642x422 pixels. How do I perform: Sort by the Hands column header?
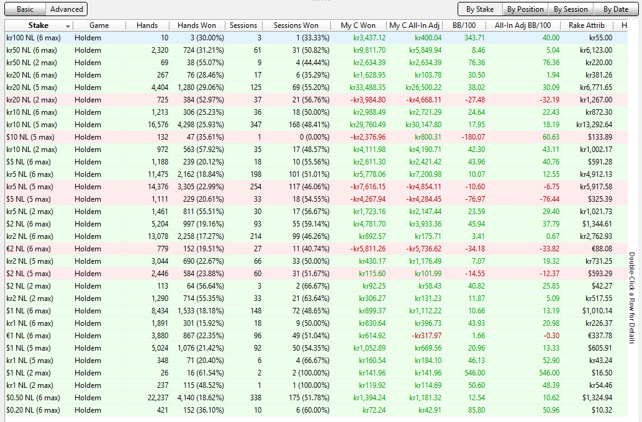pyautogui.click(x=147, y=25)
